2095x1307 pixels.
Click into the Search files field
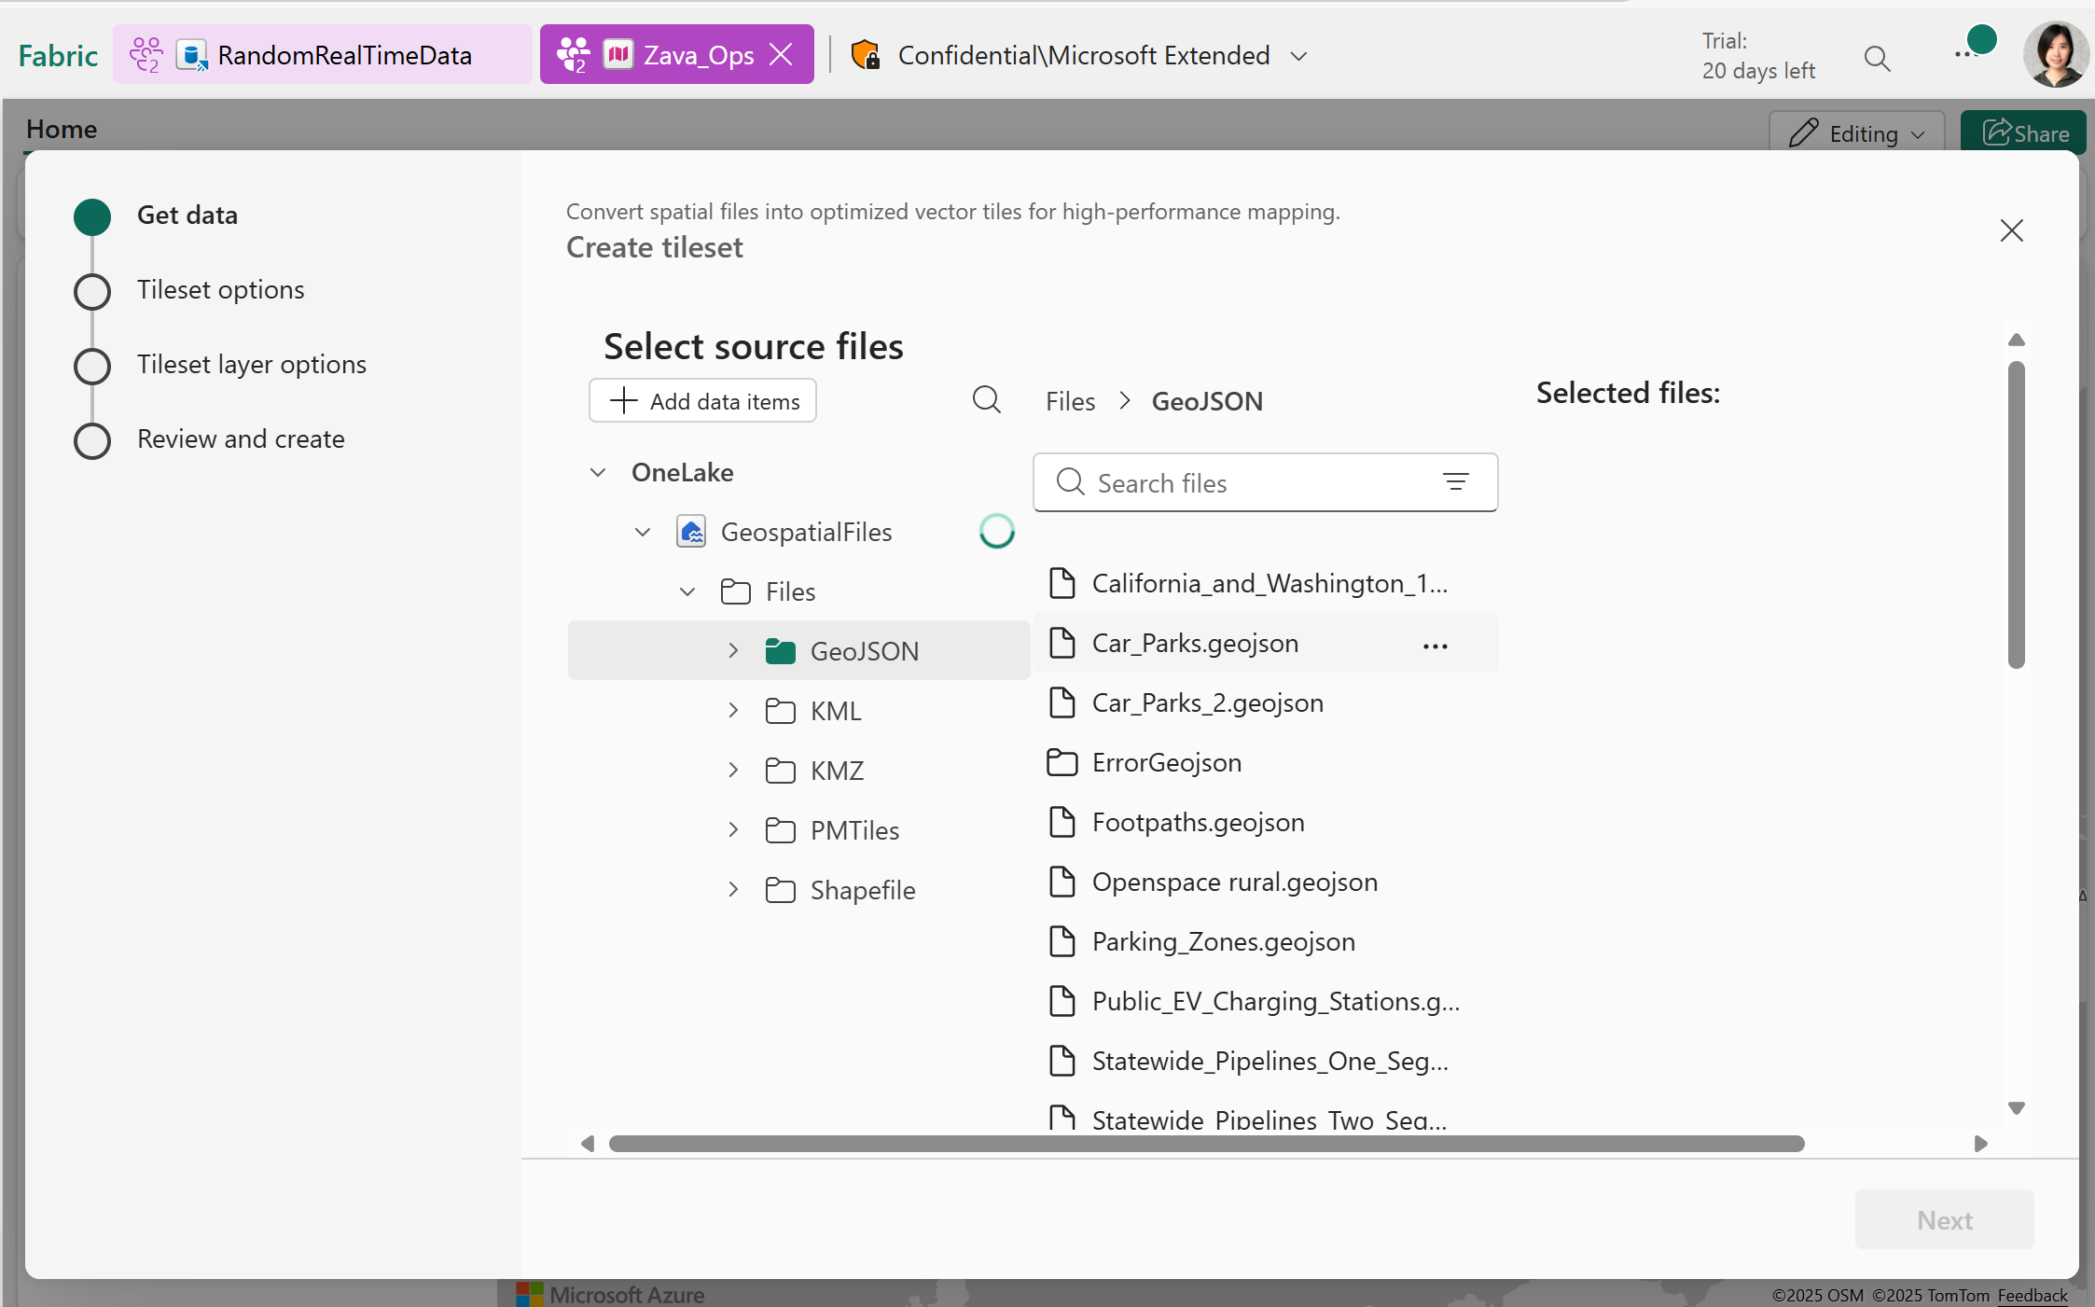[x=1250, y=482]
